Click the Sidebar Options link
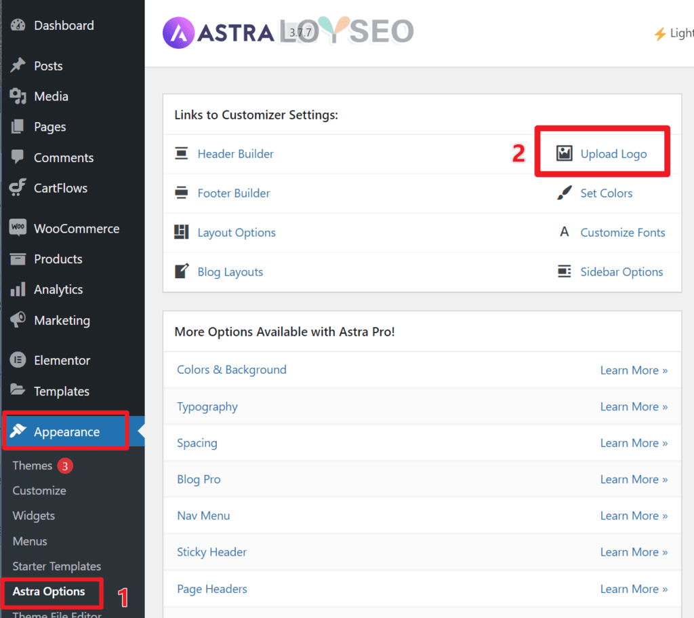 click(621, 272)
